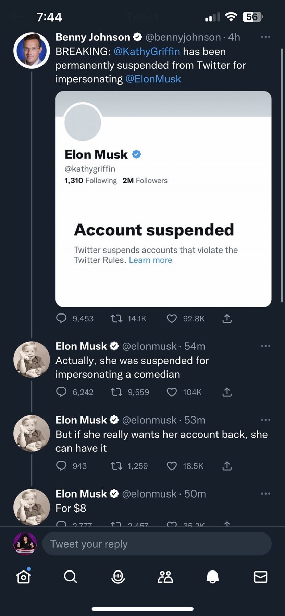
Task: Open the Notifications bell tab
Action: click(x=213, y=577)
